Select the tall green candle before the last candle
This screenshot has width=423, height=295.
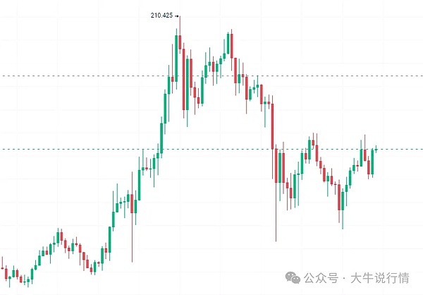373,162
